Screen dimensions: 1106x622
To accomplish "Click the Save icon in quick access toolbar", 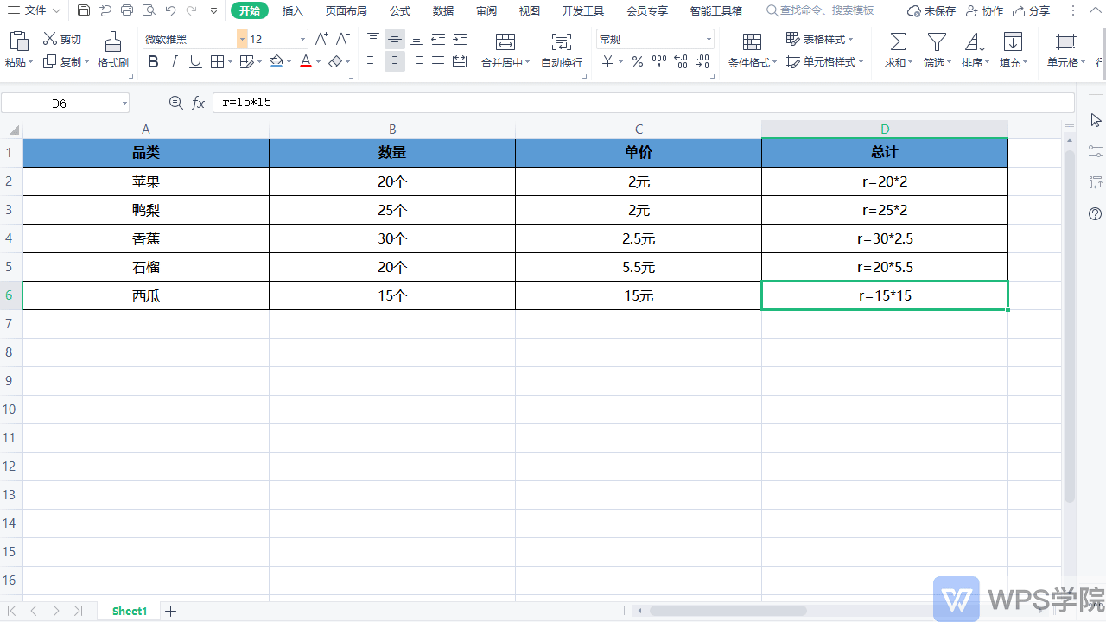I will (x=84, y=10).
